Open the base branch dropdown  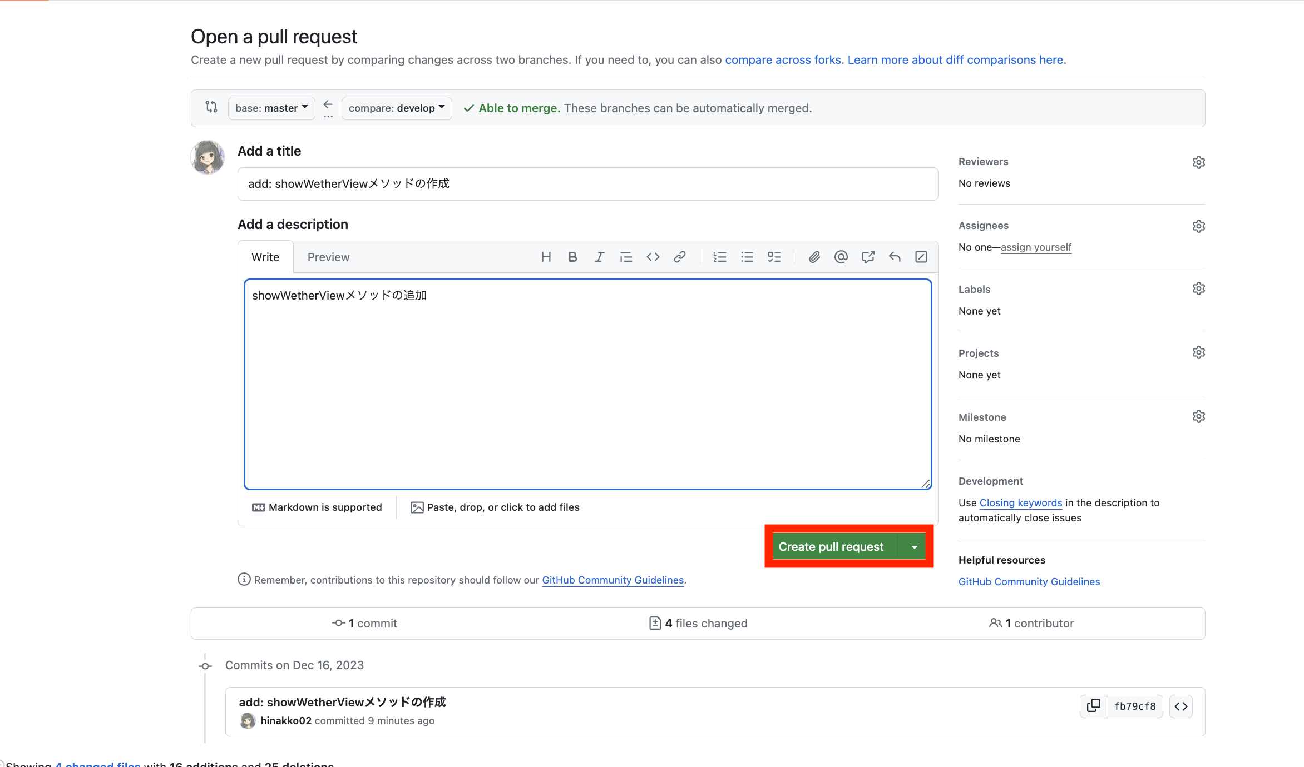pos(271,108)
